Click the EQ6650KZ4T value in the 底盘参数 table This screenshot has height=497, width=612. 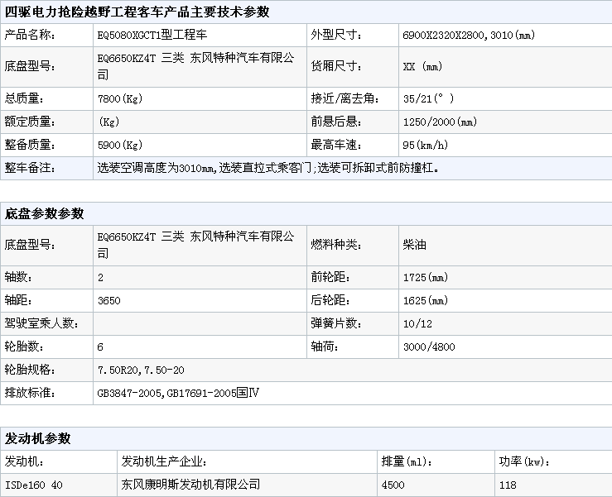[127, 237]
